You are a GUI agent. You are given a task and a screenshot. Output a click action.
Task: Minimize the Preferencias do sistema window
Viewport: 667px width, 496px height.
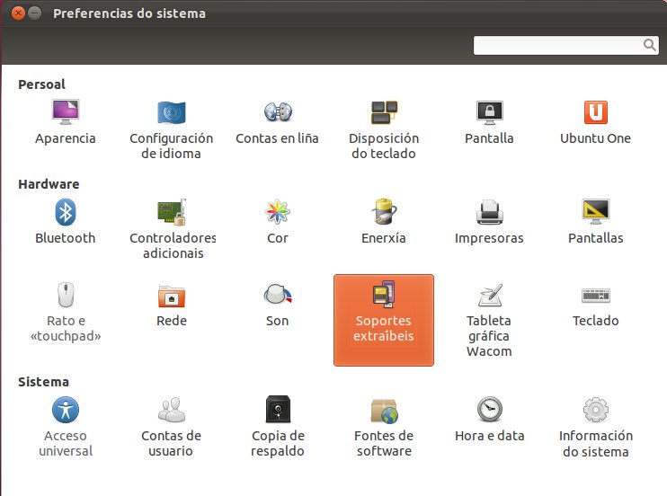[x=34, y=13]
